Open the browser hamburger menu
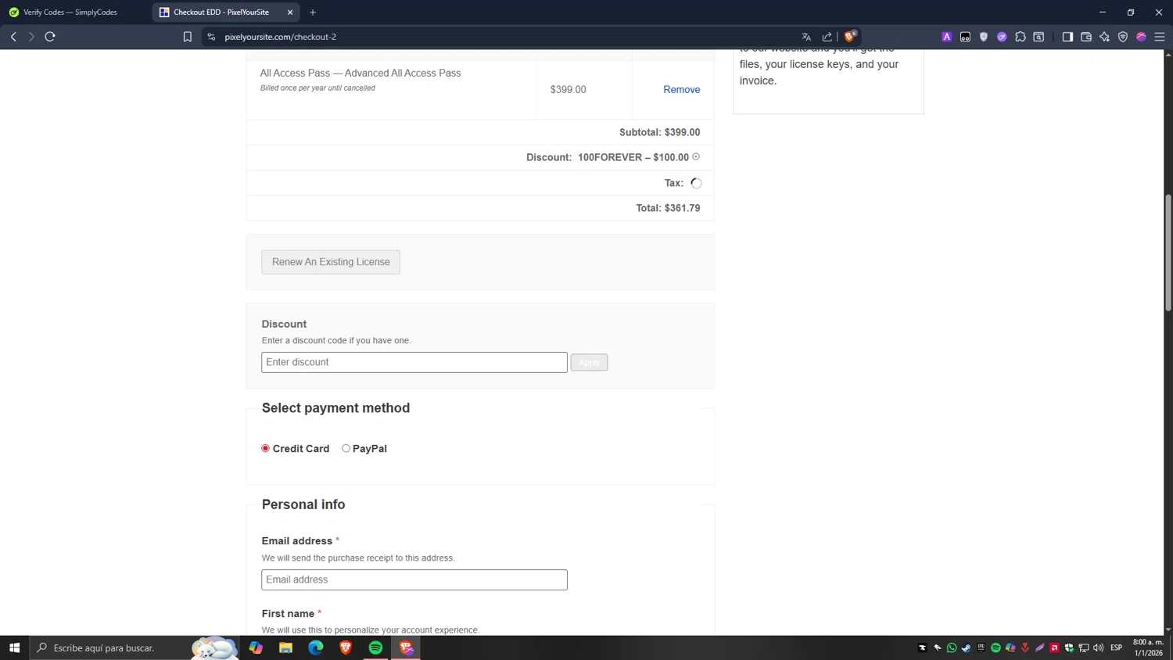This screenshot has width=1173, height=660. [1160, 37]
